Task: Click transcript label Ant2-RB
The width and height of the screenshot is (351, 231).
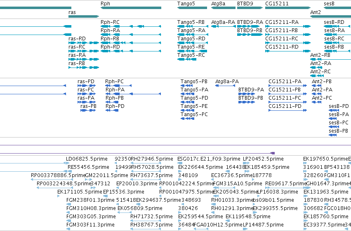Action: pos(320,55)
